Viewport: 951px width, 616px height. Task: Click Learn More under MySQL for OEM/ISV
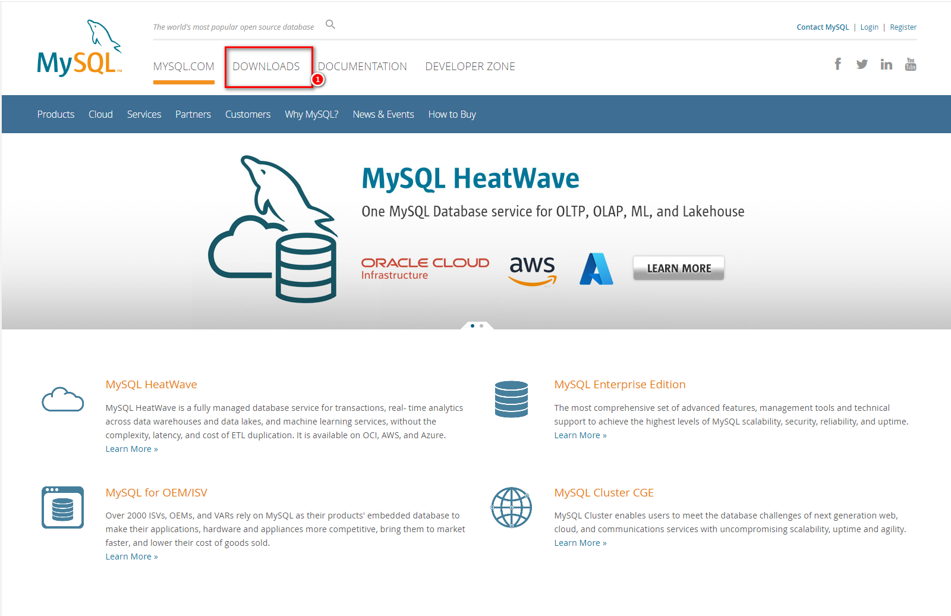(x=131, y=557)
